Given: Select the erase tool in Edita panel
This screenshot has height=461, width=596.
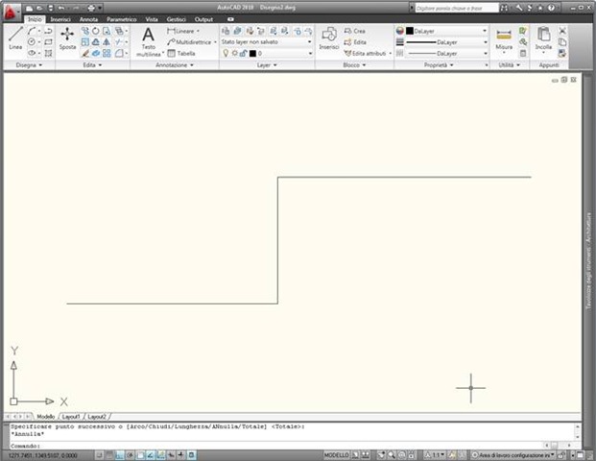Looking at the screenshot, I should [85, 53].
